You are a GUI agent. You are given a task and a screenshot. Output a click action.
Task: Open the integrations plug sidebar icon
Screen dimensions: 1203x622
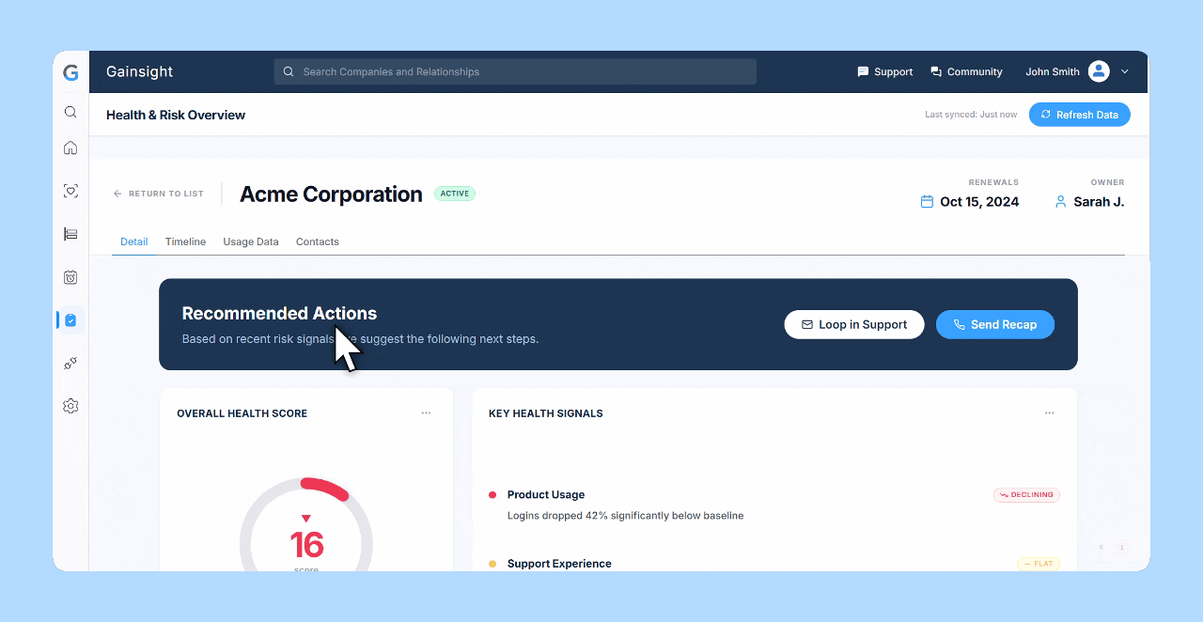(x=70, y=364)
